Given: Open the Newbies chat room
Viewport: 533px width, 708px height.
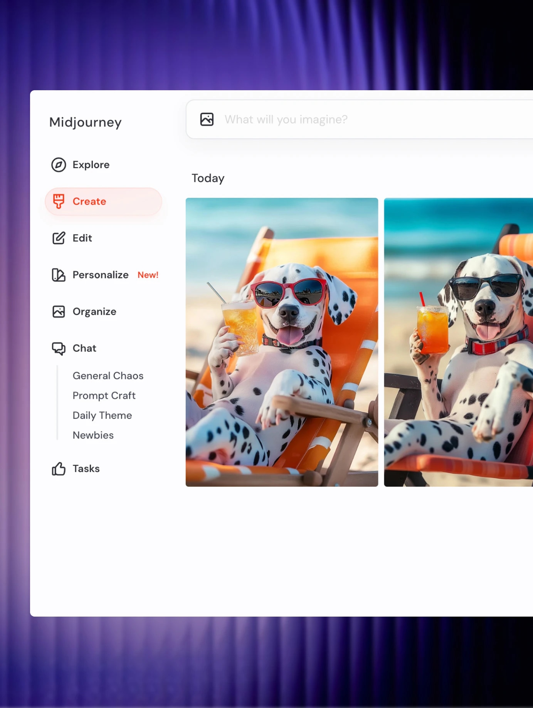Looking at the screenshot, I should [93, 435].
